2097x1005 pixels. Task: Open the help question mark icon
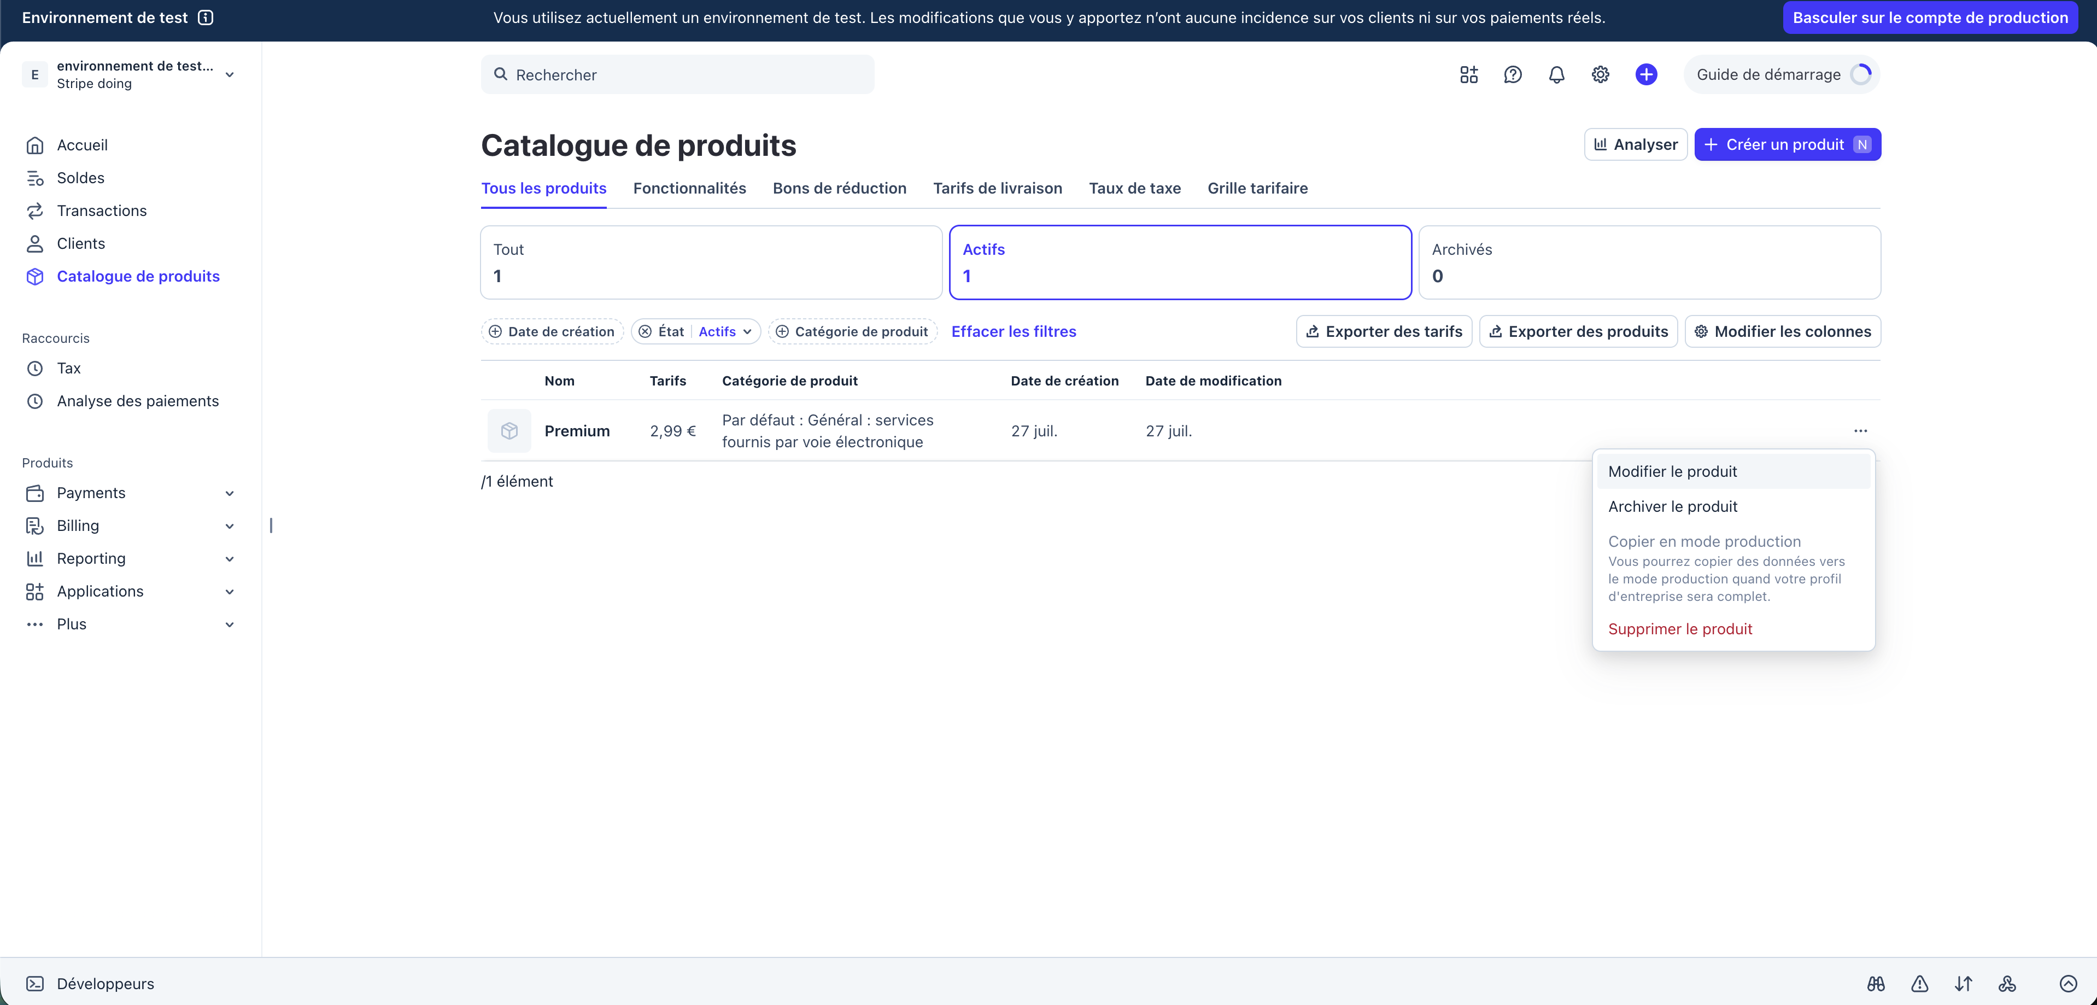tap(1513, 75)
